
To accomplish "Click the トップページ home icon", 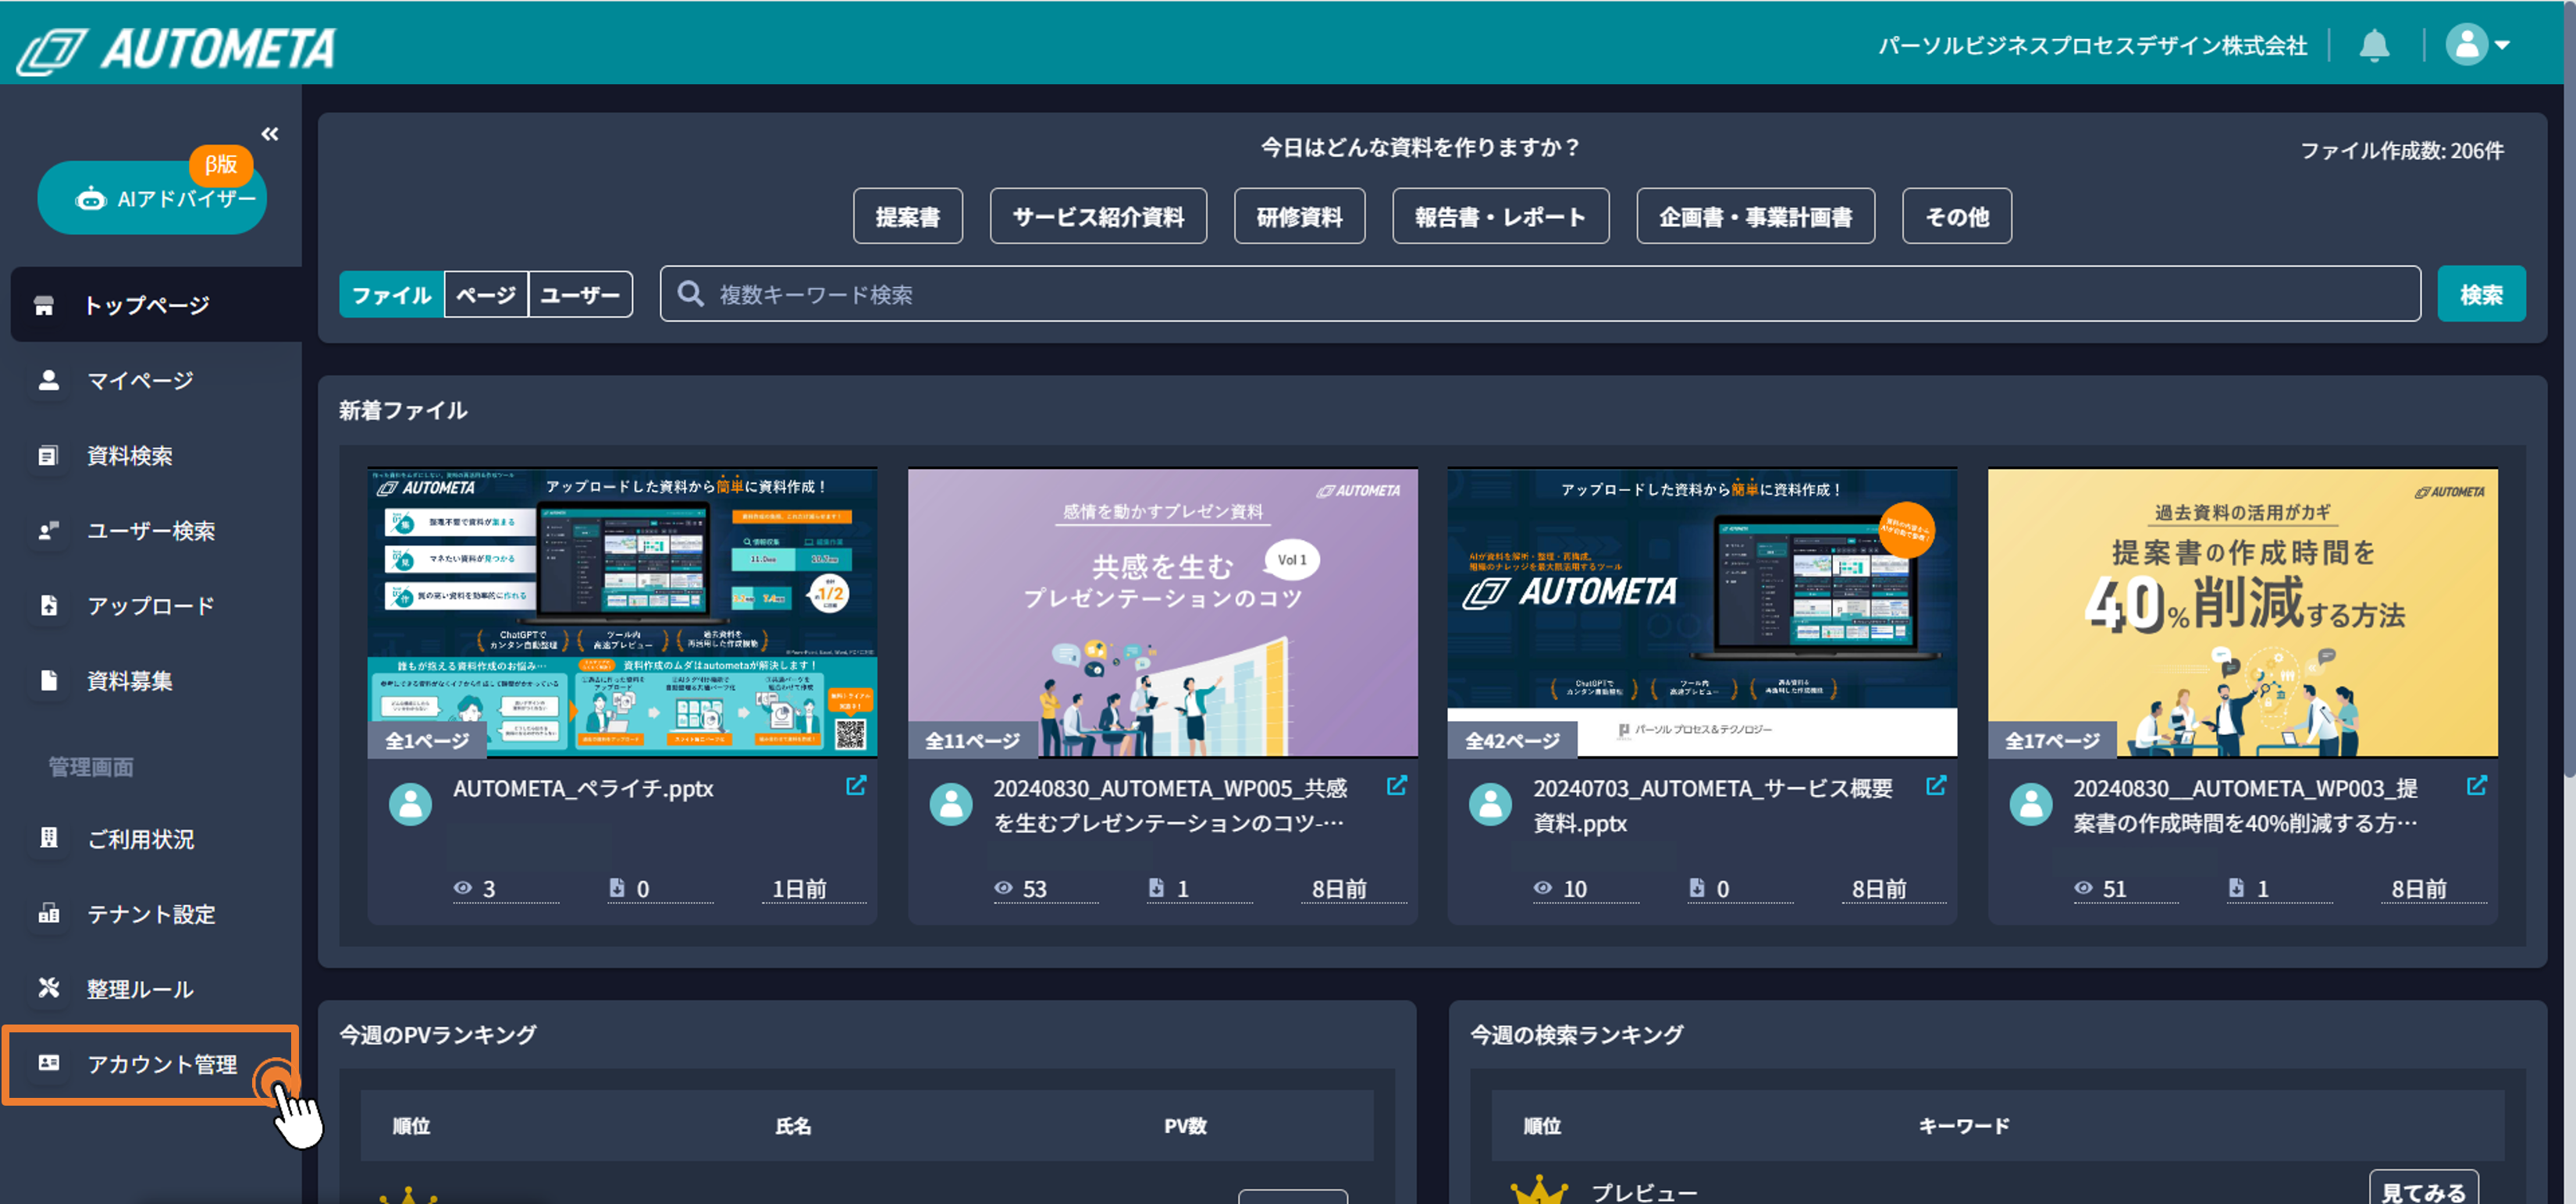I will click(x=44, y=305).
